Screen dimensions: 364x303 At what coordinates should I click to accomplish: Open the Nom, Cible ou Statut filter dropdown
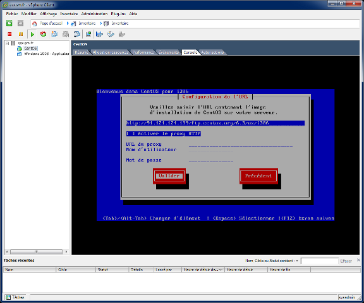point(297,261)
